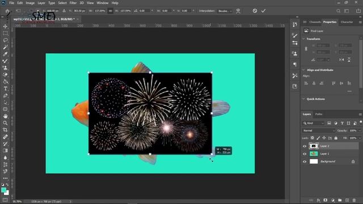The height and width of the screenshot is (204, 363).
Task: Select Layer 1 in Layers panel
Action: tap(330, 154)
